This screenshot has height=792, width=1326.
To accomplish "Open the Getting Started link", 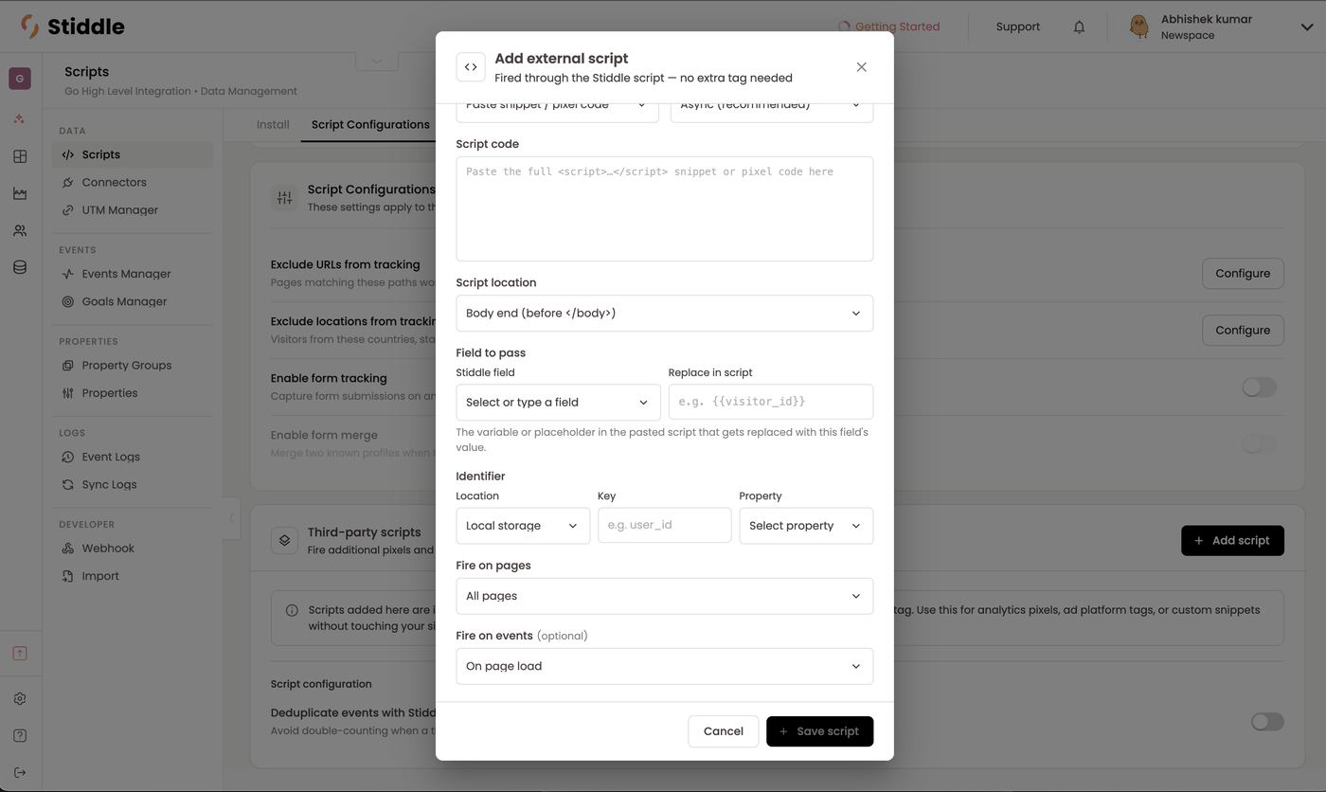I will tap(888, 27).
